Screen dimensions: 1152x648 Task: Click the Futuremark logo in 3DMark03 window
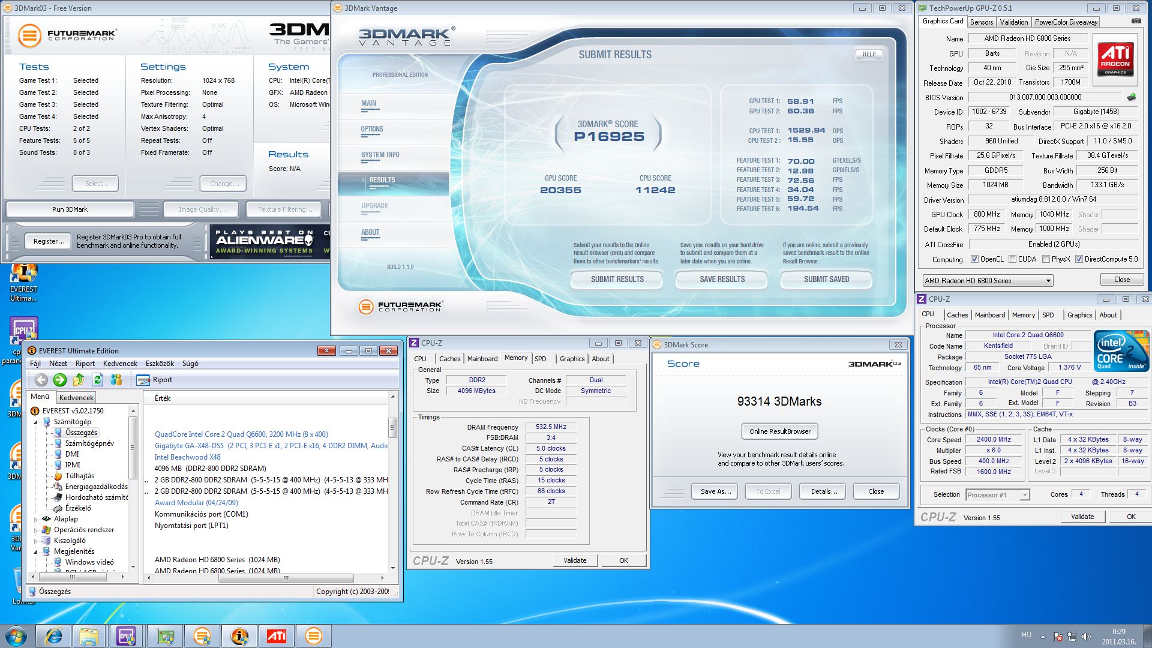click(67, 35)
